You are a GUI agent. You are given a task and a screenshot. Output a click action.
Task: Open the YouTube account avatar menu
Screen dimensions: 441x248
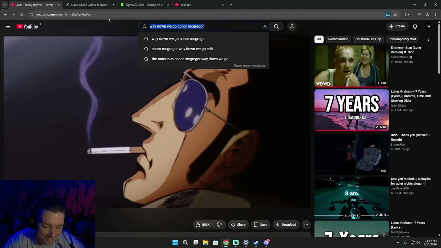point(428,27)
